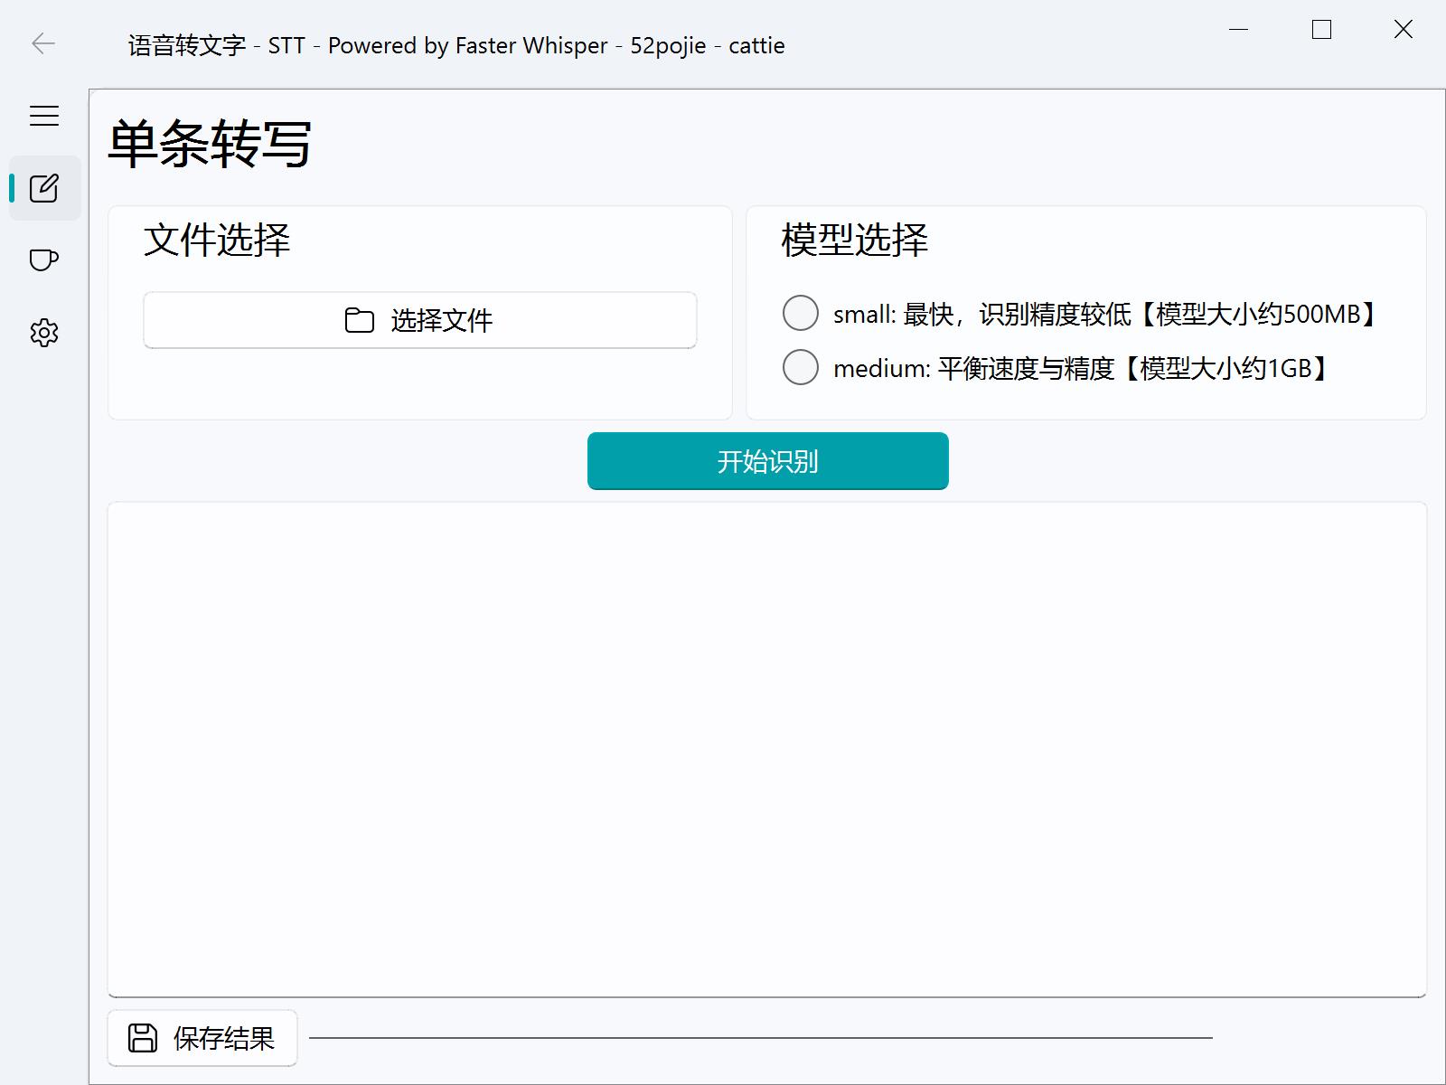Expand the hamburger navigation menu
1446x1085 pixels.
click(x=43, y=116)
